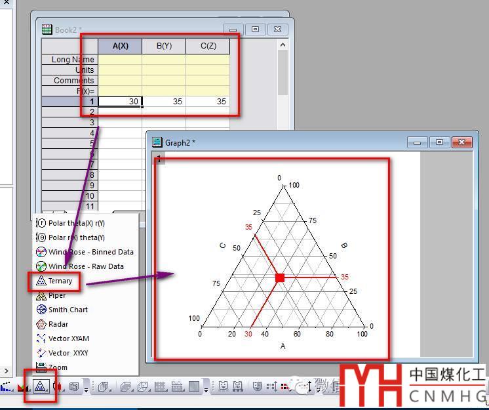Click the Book2 worksheet window icon

pyautogui.click(x=47, y=30)
